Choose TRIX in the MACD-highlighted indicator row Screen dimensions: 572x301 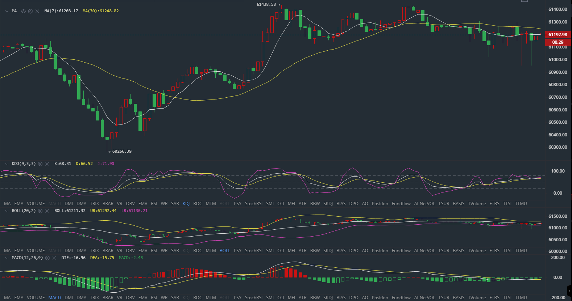click(x=94, y=298)
